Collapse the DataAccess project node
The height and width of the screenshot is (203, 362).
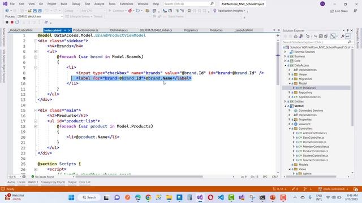(x=285, y=65)
